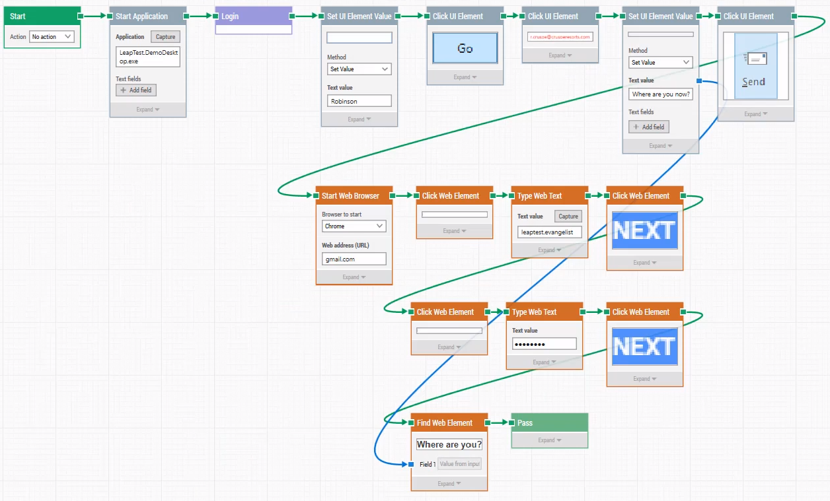830x501 pixels.
Task: Expand the Click UI Element block with email image
Action: (x=560, y=55)
